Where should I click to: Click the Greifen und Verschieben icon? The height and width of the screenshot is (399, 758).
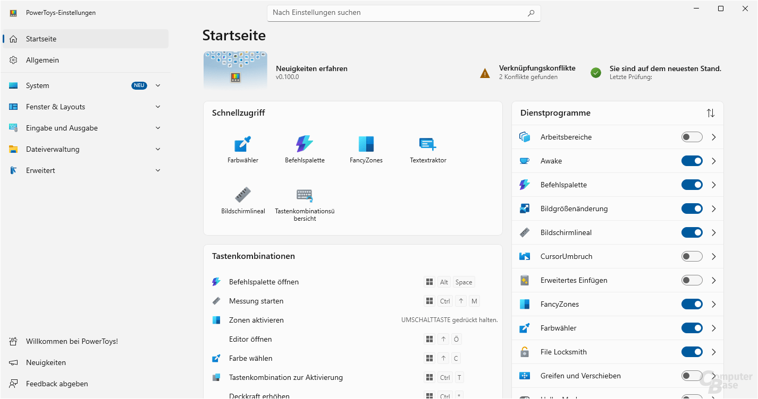tap(525, 376)
